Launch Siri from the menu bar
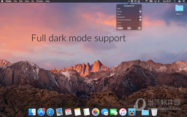187x117 pixels. [x=180, y=1]
